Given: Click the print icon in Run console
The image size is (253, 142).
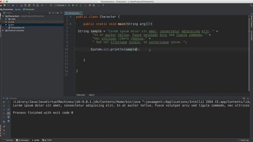Looking at the screenshot, I should pos(8,117).
